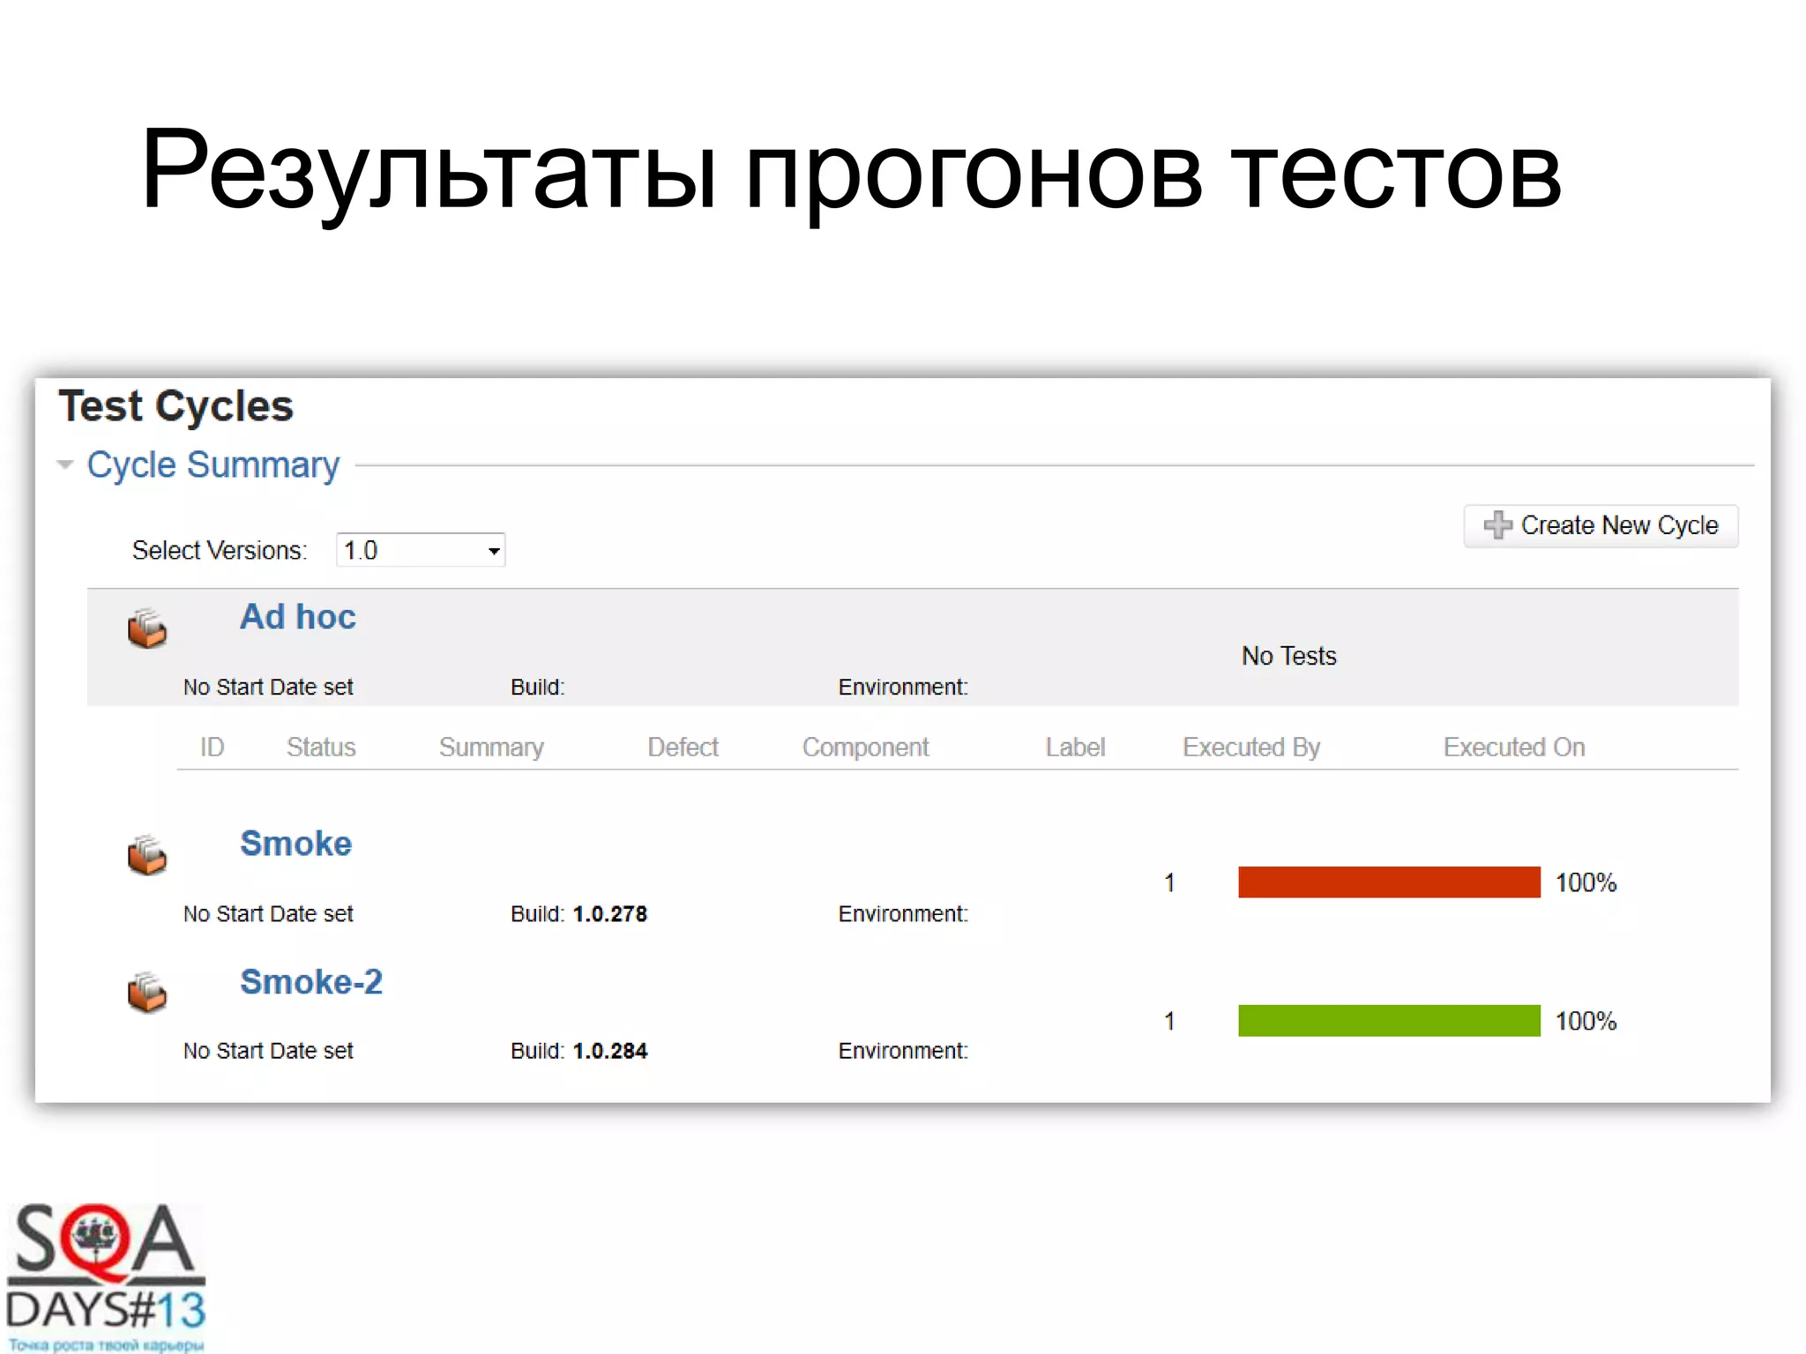Sort by the Executed On column header
This screenshot has height=1354, width=1806.
(x=1514, y=748)
